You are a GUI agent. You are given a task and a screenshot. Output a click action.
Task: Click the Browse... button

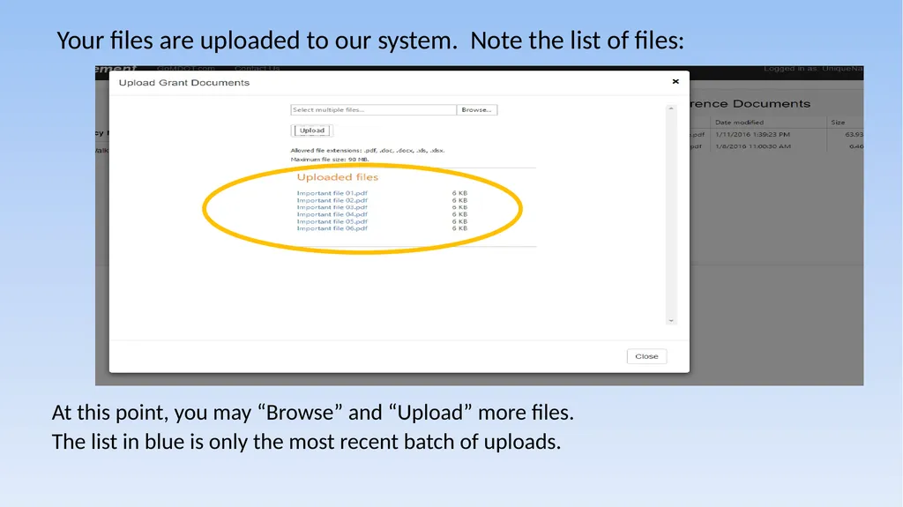tap(477, 109)
